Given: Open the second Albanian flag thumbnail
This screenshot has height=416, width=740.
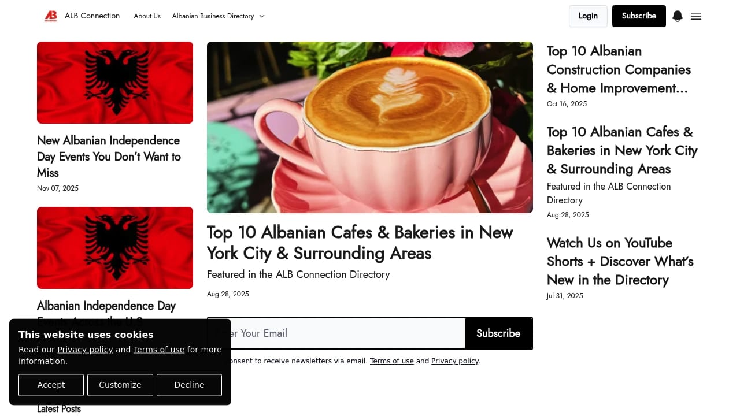Looking at the screenshot, I should pyautogui.click(x=115, y=248).
